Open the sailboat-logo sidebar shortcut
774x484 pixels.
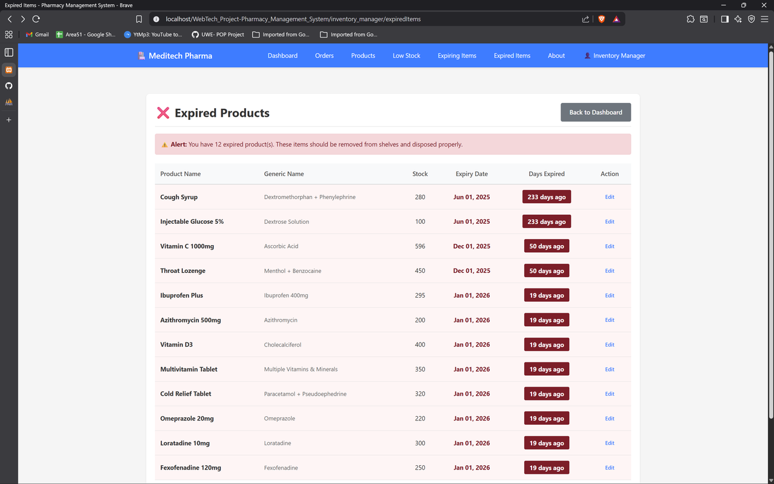coord(8,102)
